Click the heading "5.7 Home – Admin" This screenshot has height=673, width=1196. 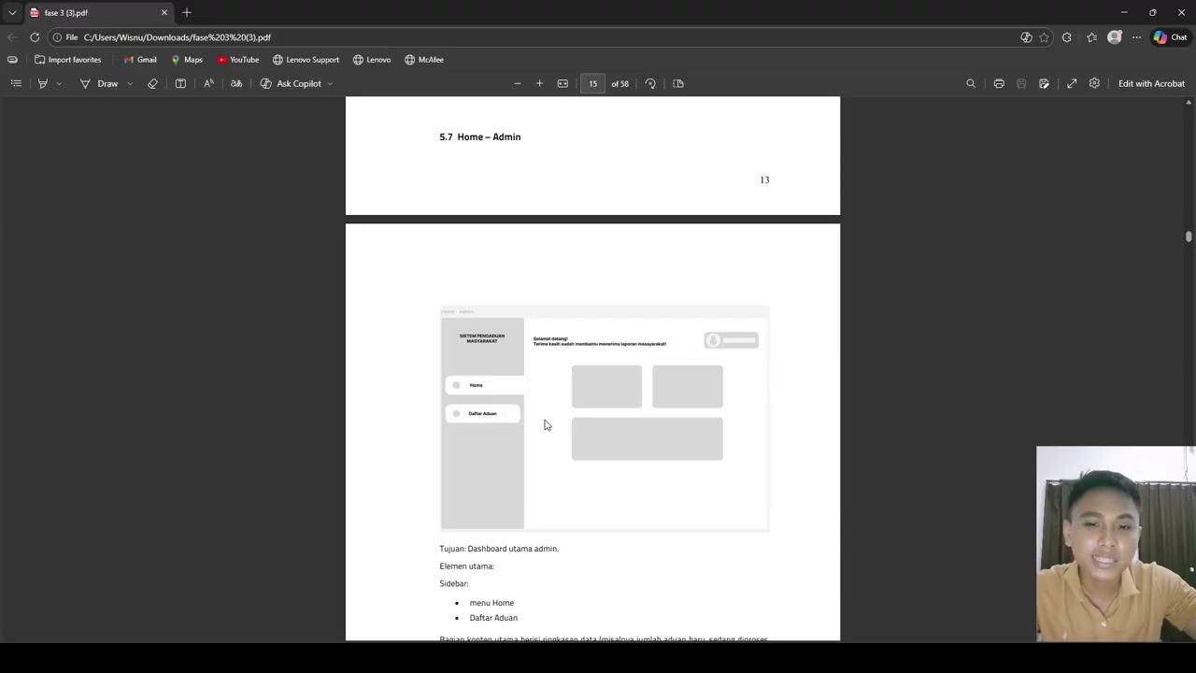pyautogui.click(x=480, y=136)
